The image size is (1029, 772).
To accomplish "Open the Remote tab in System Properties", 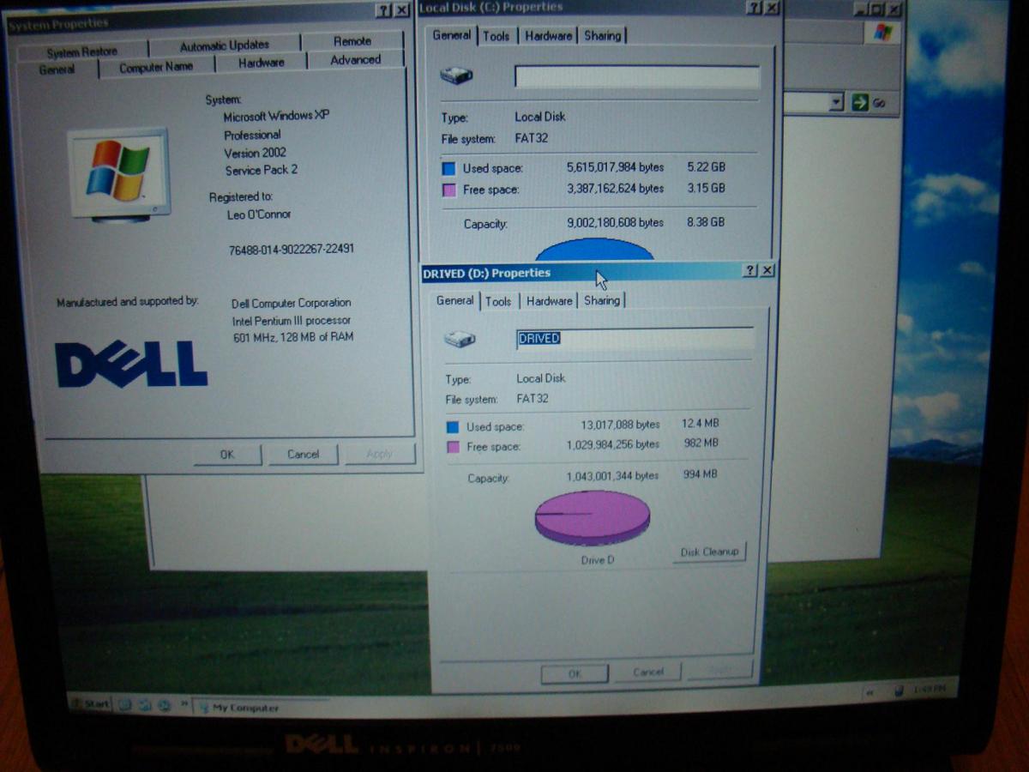I will pyautogui.click(x=352, y=41).
